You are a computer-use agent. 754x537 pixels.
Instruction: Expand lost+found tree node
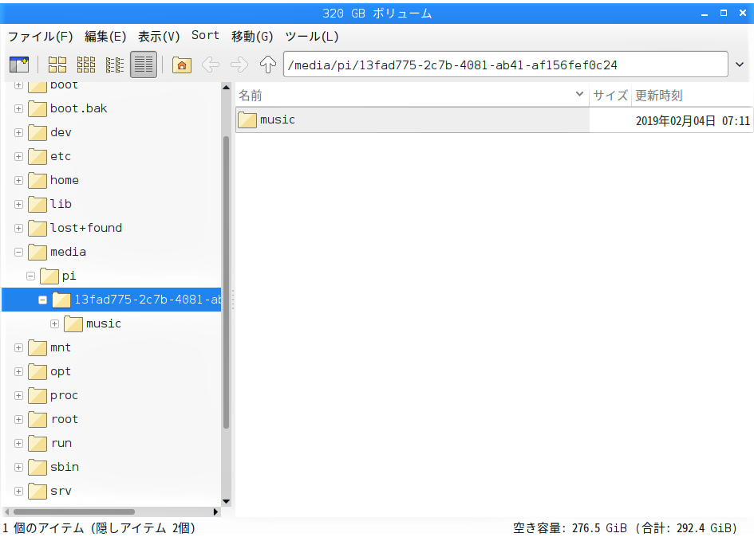pyautogui.click(x=19, y=228)
